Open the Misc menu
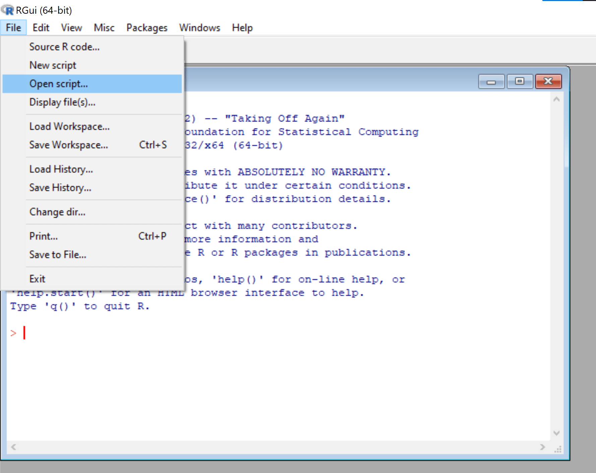The image size is (596, 473). [104, 27]
